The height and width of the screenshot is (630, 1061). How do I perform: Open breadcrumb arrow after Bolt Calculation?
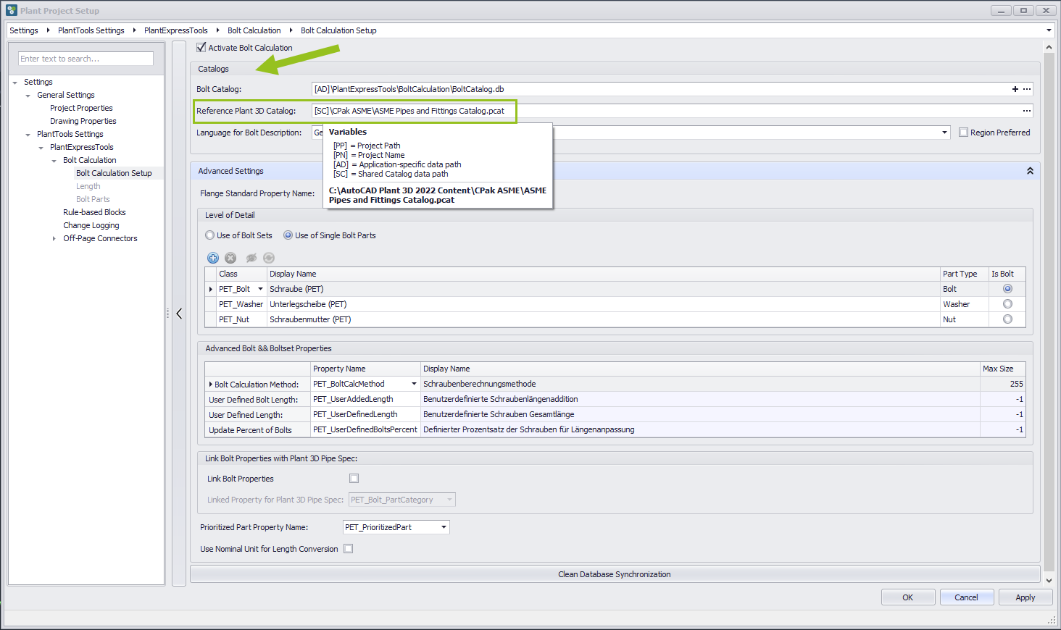point(291,30)
